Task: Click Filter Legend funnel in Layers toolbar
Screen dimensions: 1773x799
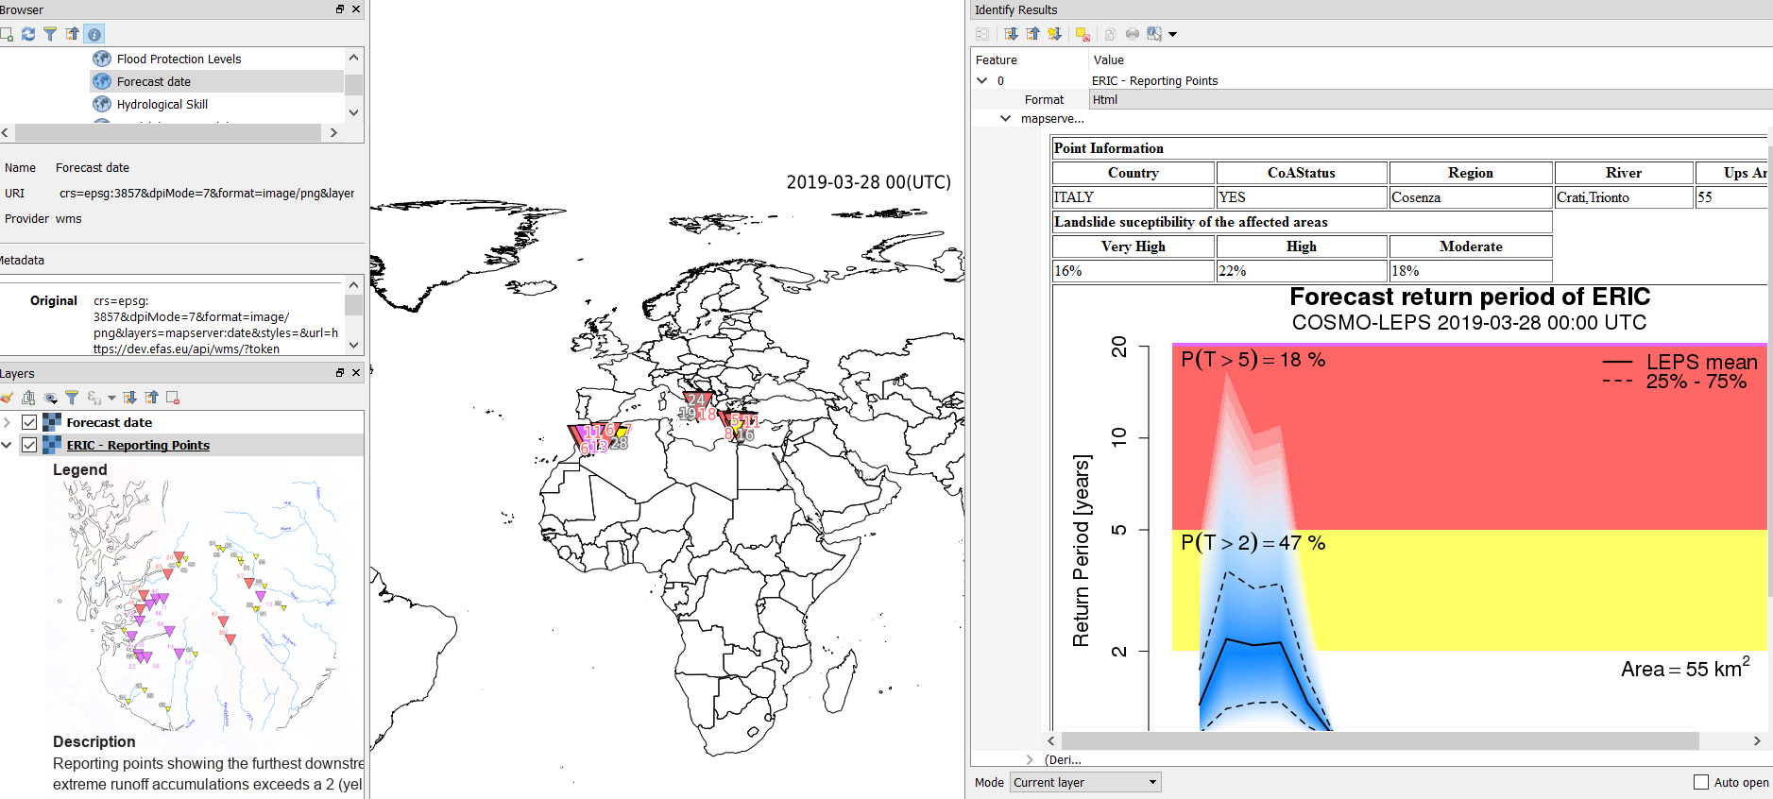Action: pos(72,398)
